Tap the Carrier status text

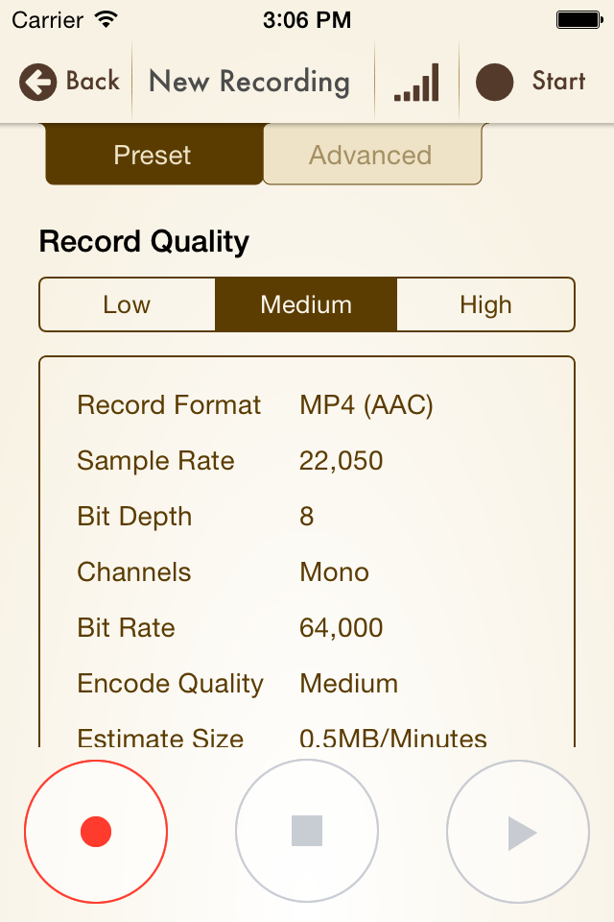pos(48,20)
